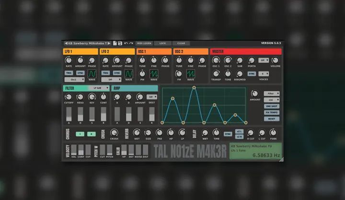Toggle LFO 2 TRIG button
Screen dimensions: 345x200
[x=105, y=73]
